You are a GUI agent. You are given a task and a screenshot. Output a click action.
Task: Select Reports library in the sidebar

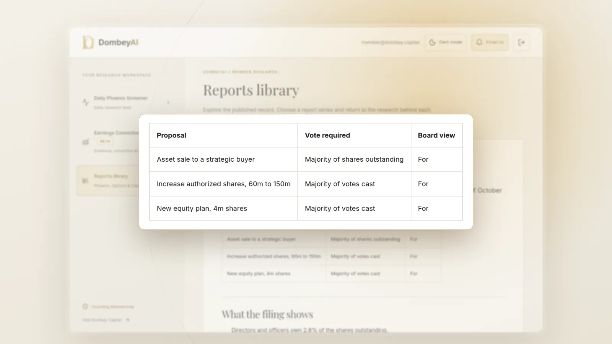click(108, 180)
